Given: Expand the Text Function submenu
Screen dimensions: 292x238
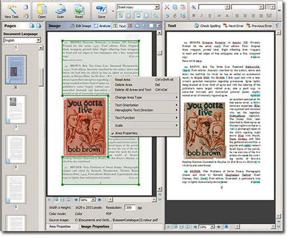Looking at the screenshot, I should pos(145,118).
